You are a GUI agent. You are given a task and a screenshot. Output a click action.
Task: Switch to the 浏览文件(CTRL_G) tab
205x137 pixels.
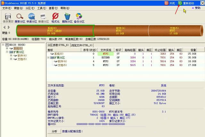(x=82, y=45)
